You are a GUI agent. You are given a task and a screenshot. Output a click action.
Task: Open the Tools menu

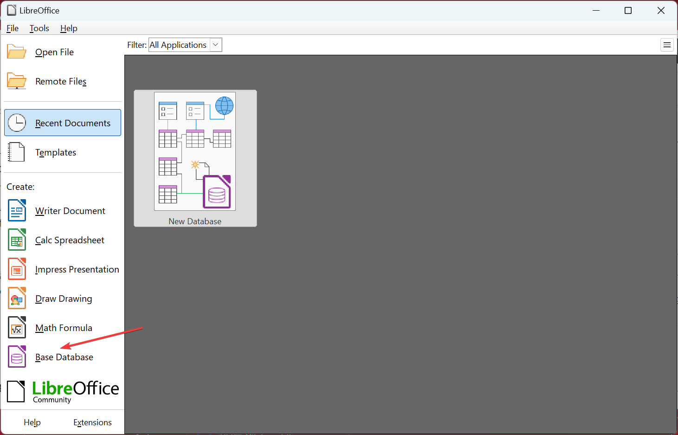click(x=39, y=28)
